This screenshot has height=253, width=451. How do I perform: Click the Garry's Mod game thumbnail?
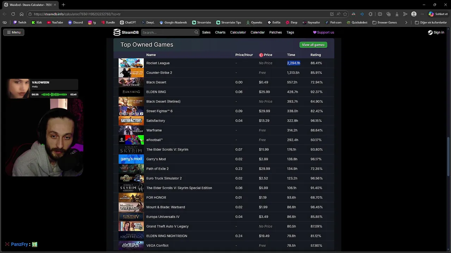click(131, 159)
